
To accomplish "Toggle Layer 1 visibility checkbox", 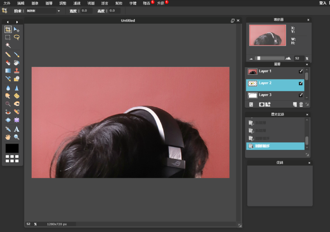I will [301, 71].
